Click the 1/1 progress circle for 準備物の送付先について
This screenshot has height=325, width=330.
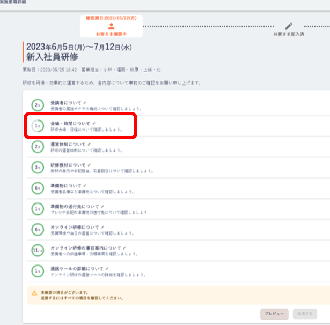38,209
